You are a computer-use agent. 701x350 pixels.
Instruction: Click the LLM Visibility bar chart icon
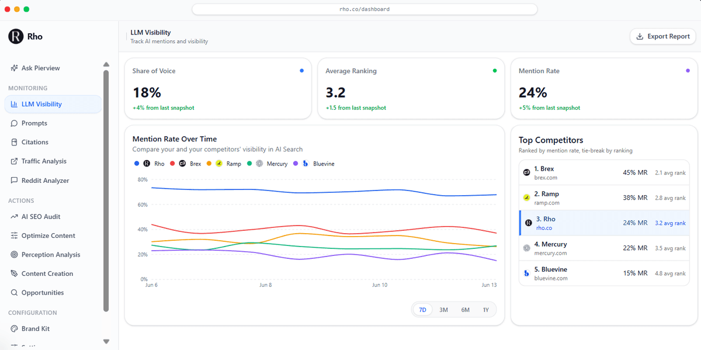[15, 104]
